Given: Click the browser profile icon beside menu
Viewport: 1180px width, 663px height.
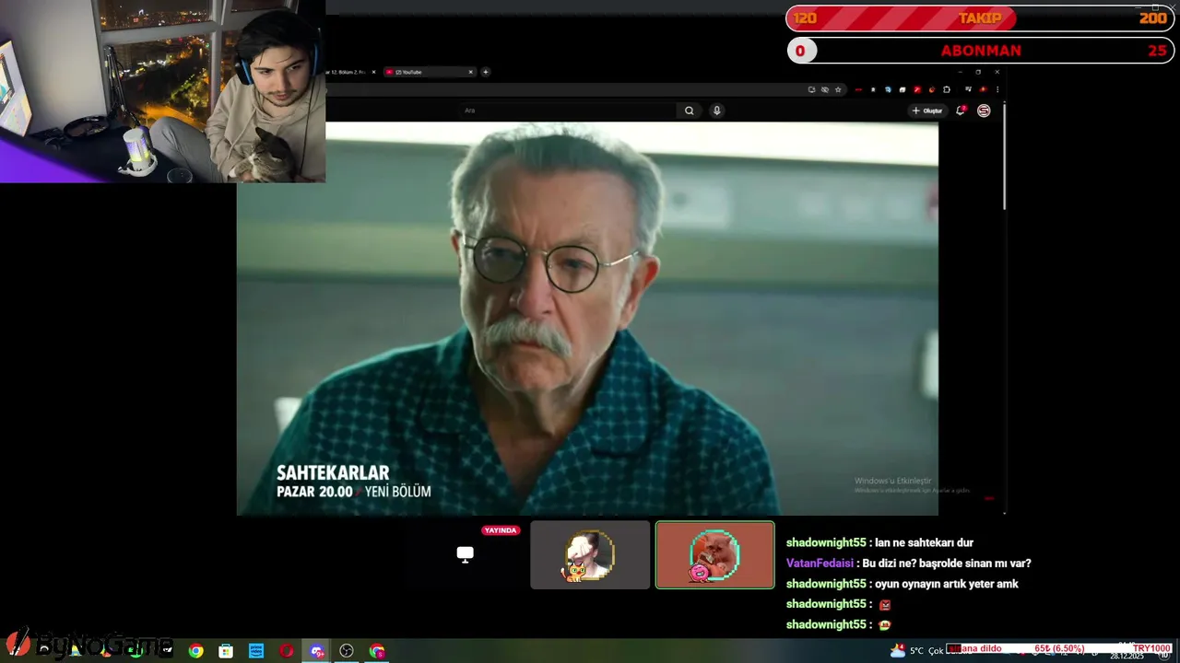Looking at the screenshot, I should (983, 89).
